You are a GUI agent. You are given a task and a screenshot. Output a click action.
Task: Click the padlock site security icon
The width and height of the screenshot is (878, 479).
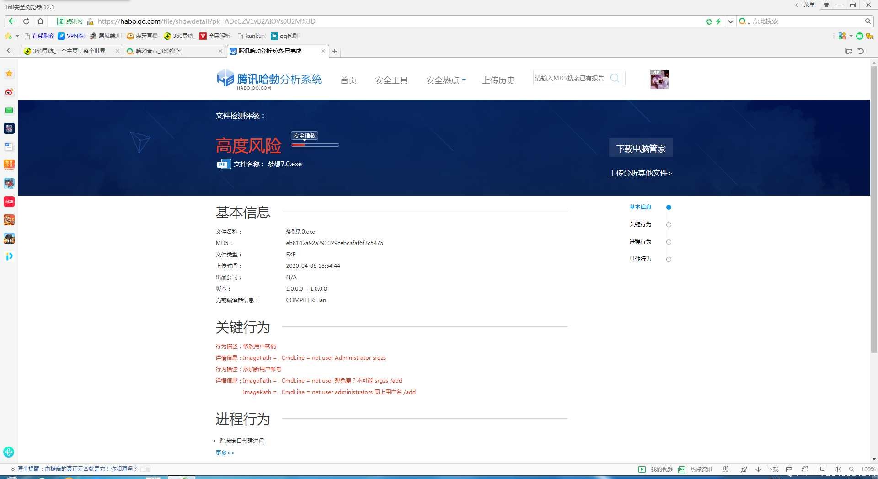[90, 21]
